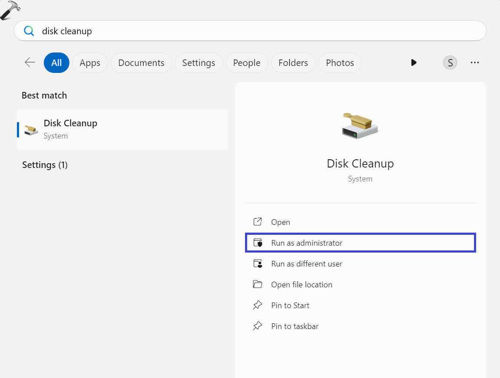Filter results by Photos

(340, 63)
